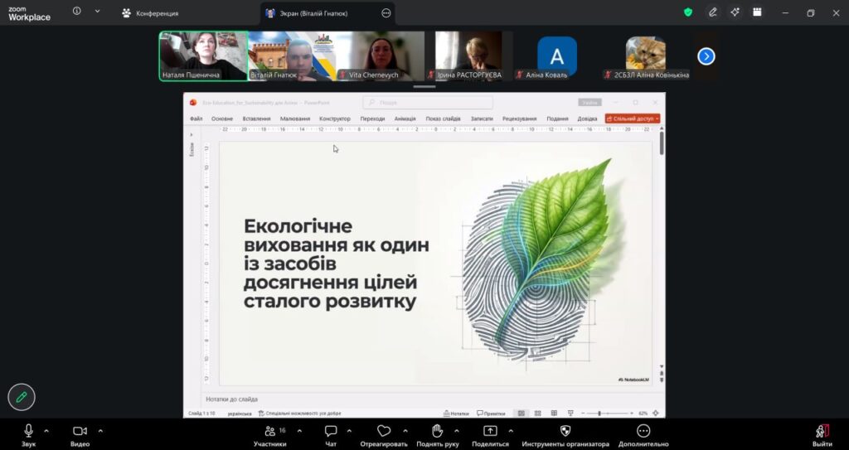Screen dimensions: 849x450
Task: Toggle Поднять руку raise hand
Action: pyautogui.click(x=438, y=431)
